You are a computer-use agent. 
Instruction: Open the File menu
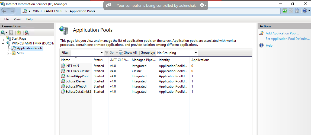click(x=6, y=19)
